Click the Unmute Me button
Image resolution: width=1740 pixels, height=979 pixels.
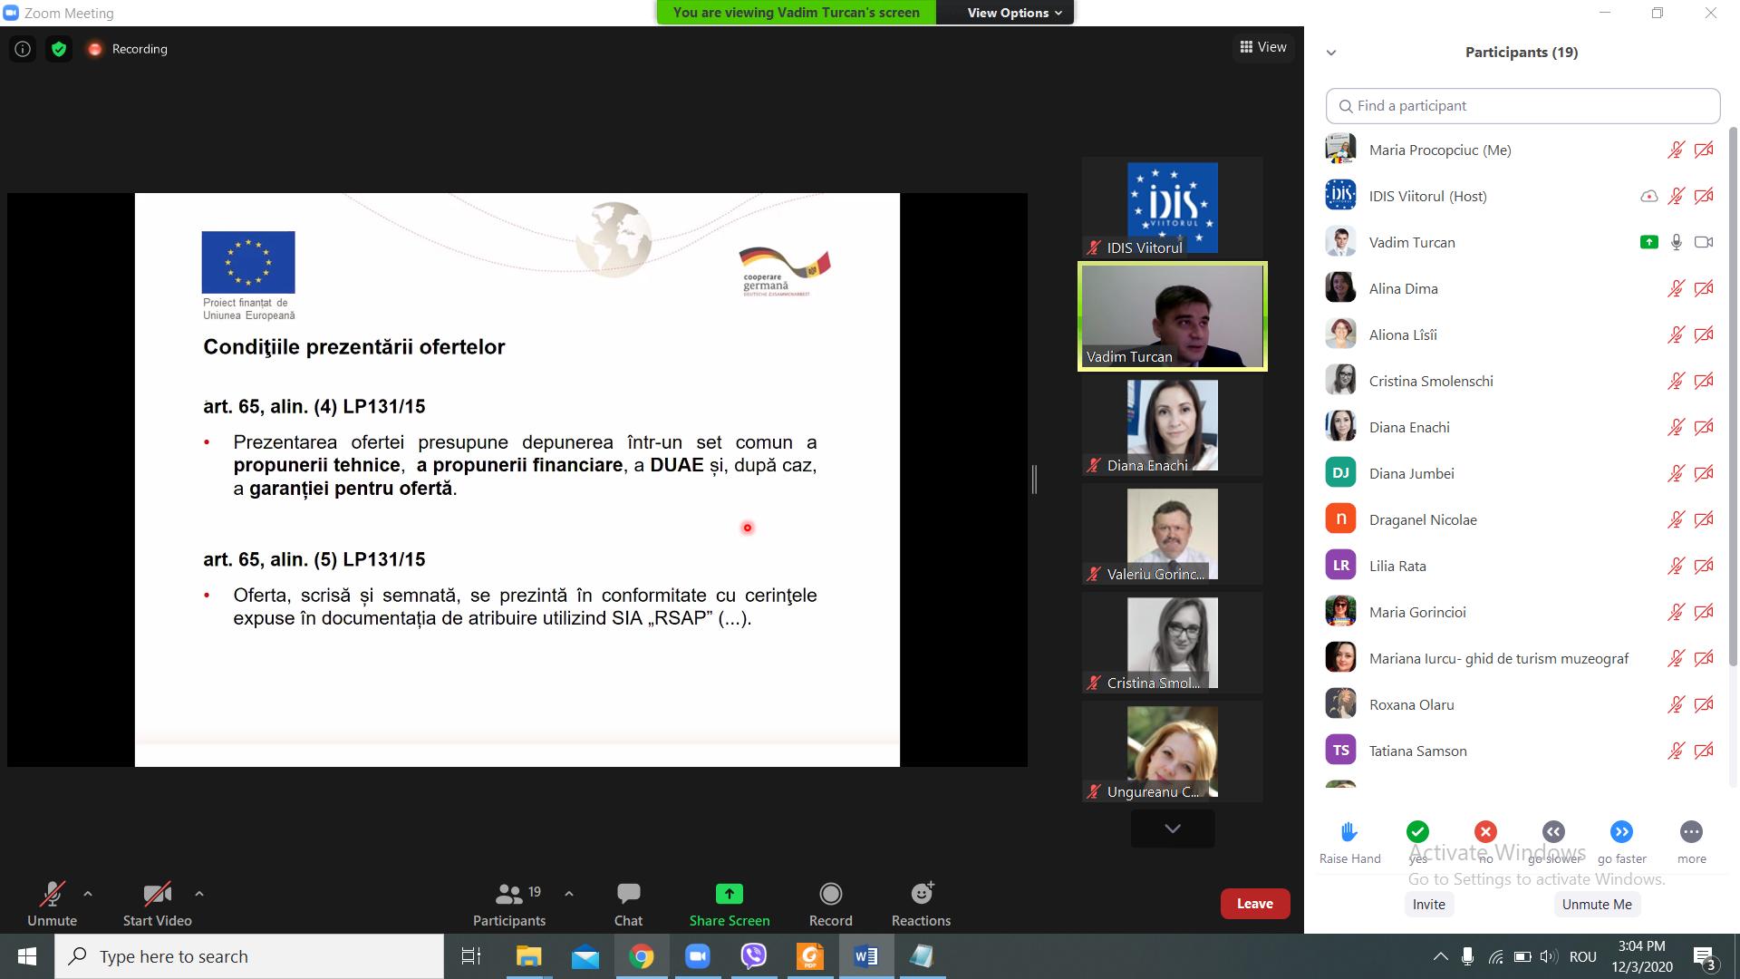click(x=1597, y=905)
